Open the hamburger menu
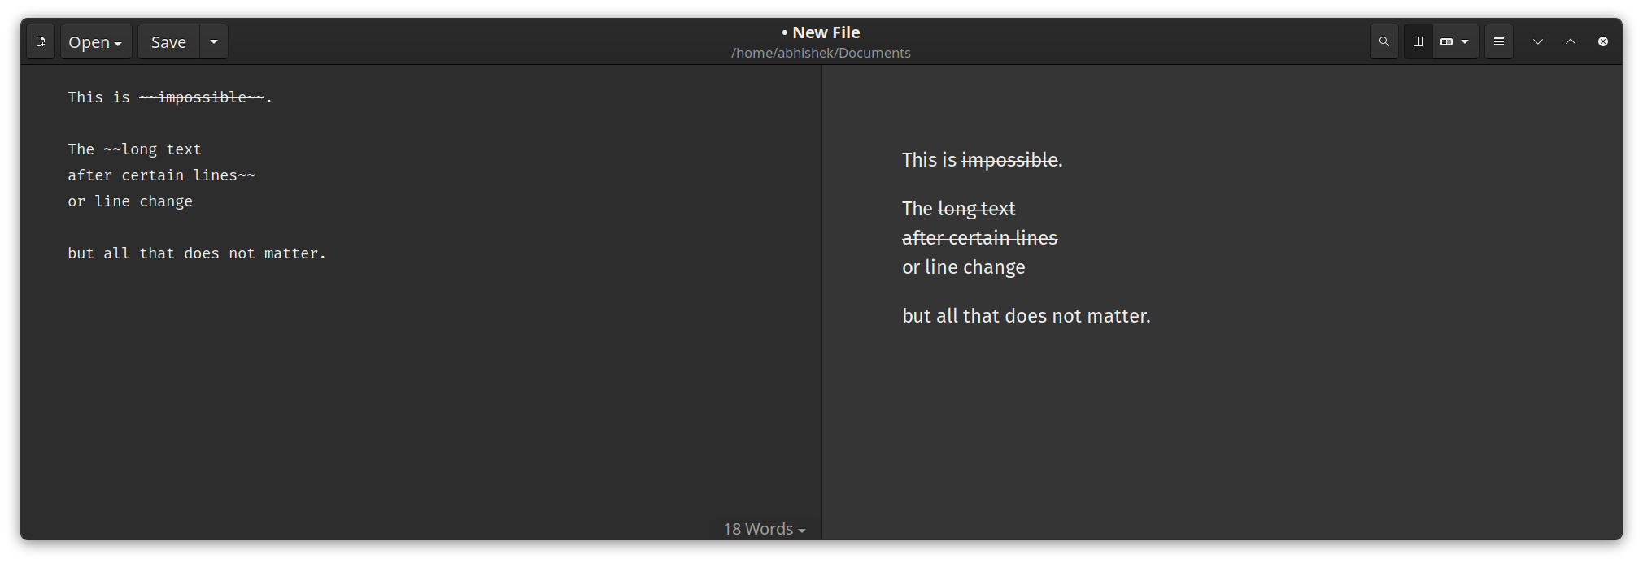 [1498, 41]
